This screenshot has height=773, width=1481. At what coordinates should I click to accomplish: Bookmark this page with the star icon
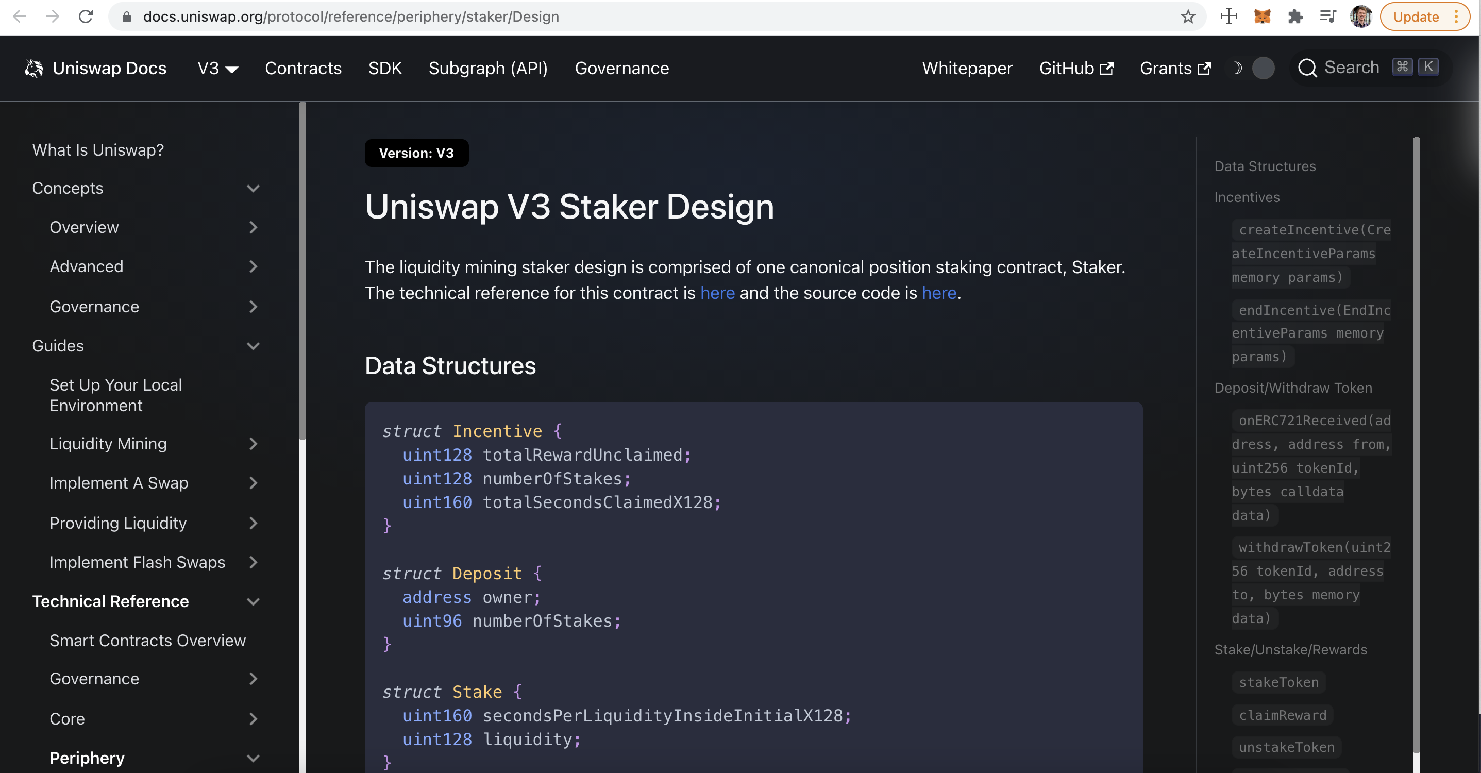pos(1188,16)
